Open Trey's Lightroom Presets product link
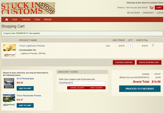This screenshot has width=164, height=113. point(32,46)
